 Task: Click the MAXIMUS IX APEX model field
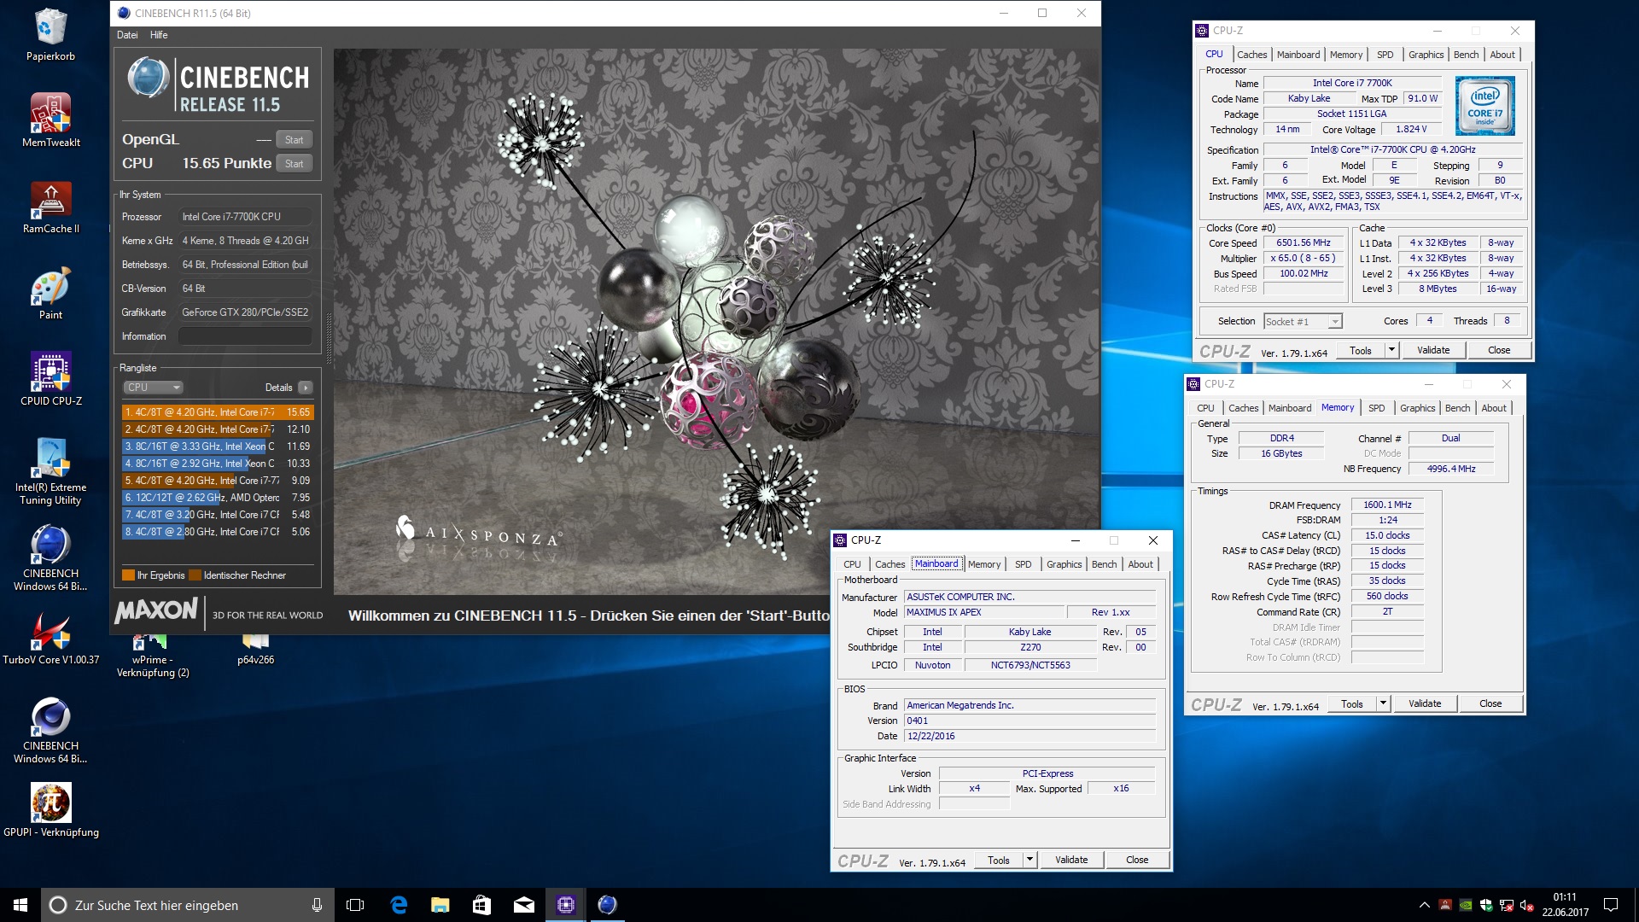coord(984,613)
